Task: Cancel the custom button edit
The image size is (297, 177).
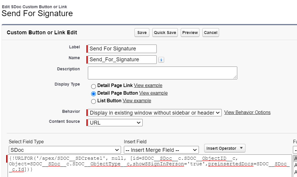Action: (211, 33)
